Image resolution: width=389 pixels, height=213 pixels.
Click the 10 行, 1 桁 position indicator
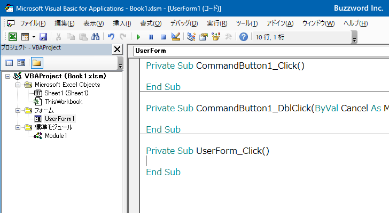click(x=270, y=37)
